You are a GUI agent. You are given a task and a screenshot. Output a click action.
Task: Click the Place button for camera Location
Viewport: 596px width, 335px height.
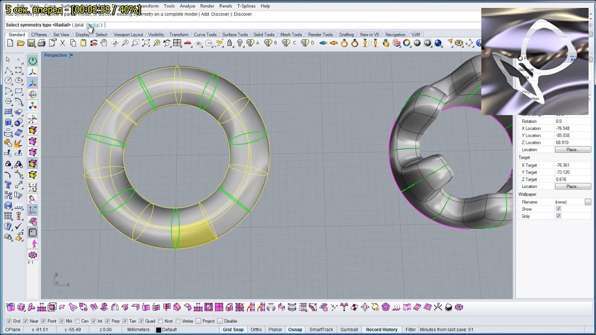click(x=573, y=149)
